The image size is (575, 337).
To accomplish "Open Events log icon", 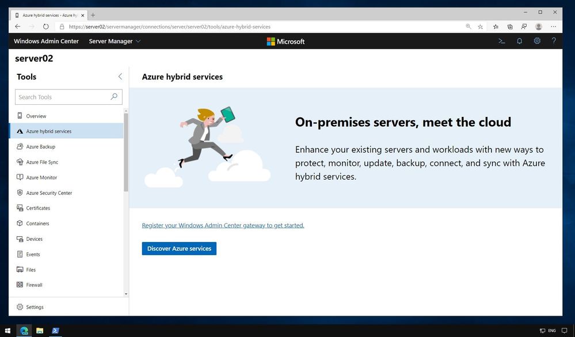I will click(20, 254).
